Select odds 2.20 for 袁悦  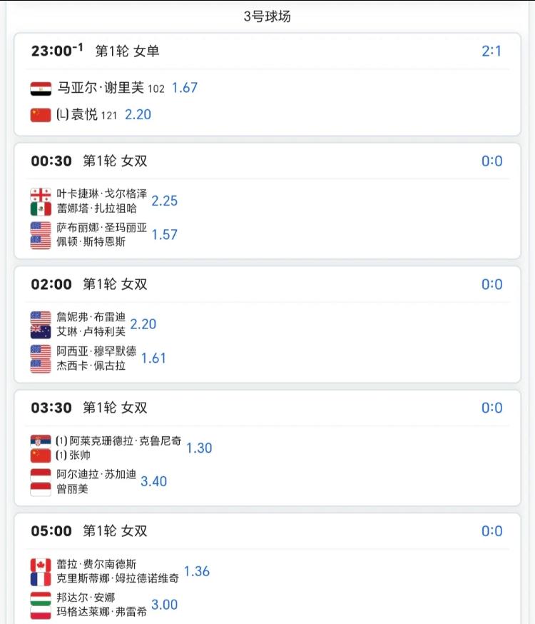[x=138, y=114]
